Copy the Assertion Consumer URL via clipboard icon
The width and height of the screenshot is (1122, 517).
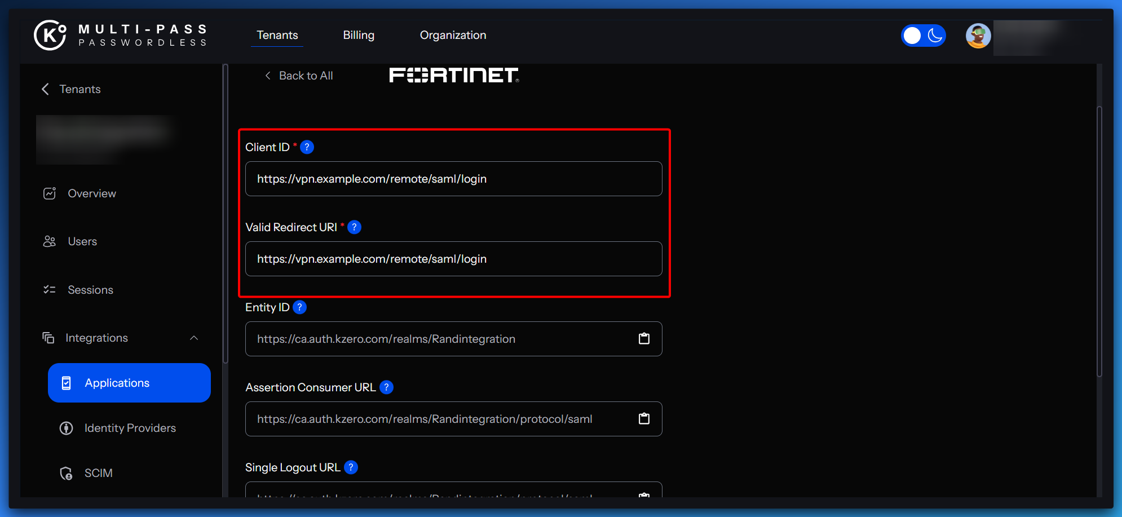click(x=644, y=418)
